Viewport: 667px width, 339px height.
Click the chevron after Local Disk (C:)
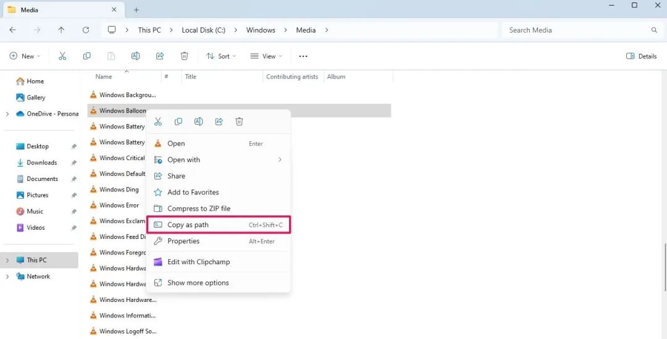click(x=236, y=30)
